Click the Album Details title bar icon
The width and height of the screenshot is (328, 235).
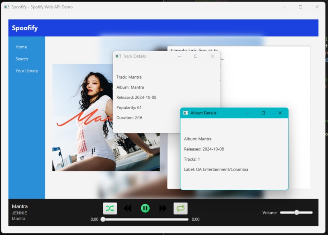tap(186, 113)
